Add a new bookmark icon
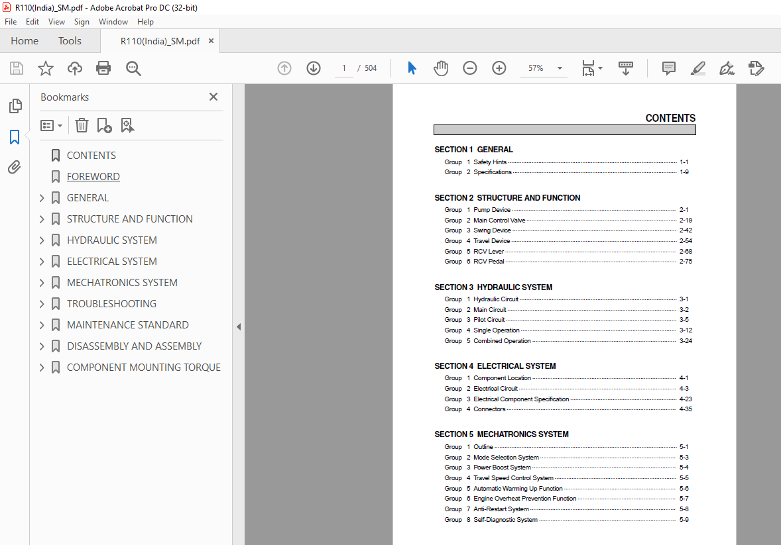This screenshot has height=545, width=781. (x=104, y=125)
